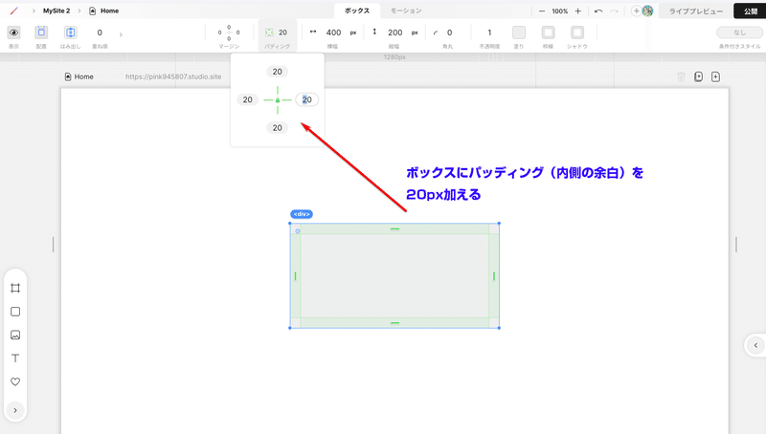The image size is (766, 434).
Task: Edit the left padding value 20
Action: (x=248, y=99)
